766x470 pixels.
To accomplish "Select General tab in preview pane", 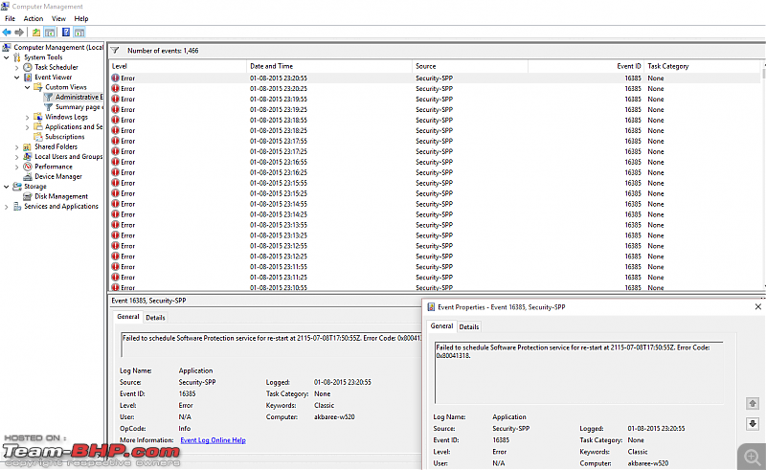I will 128,317.
